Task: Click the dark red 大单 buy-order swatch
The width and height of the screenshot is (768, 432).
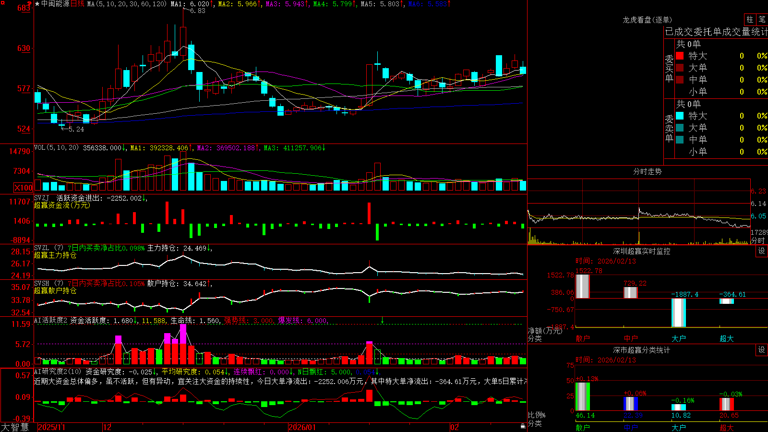Action: [x=680, y=68]
